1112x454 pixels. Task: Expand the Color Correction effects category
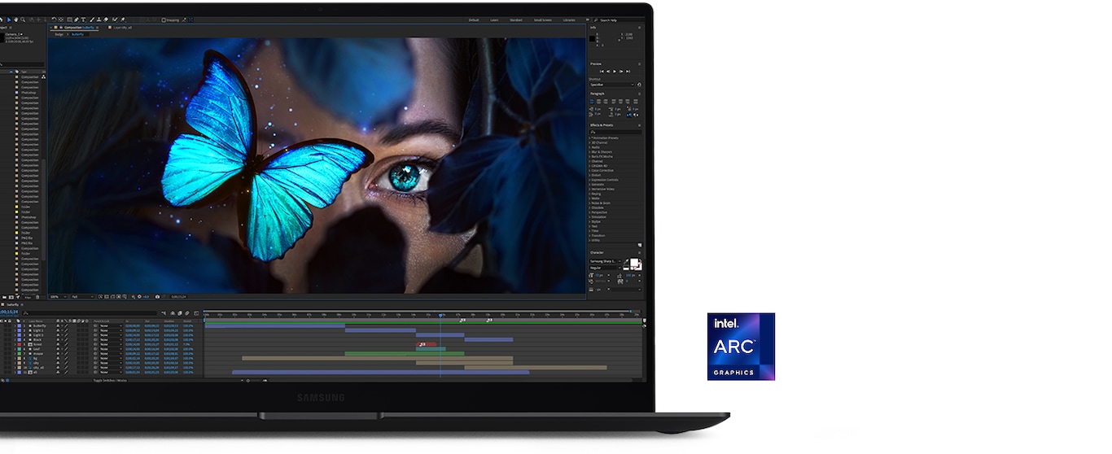click(589, 170)
